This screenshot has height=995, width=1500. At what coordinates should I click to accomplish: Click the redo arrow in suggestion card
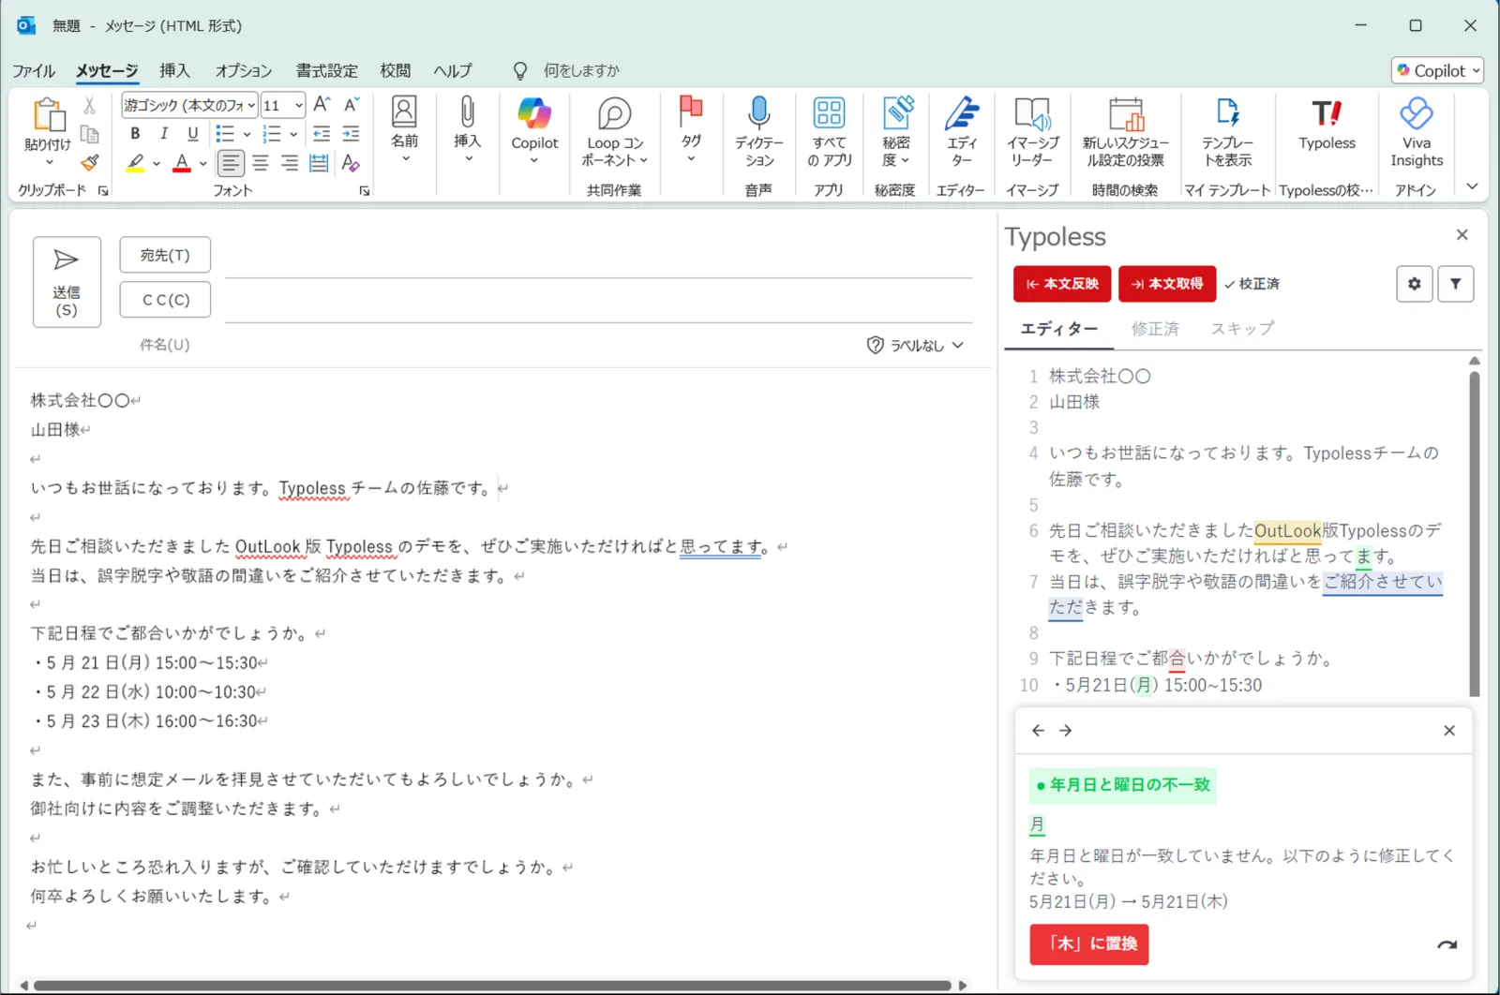point(1447,944)
